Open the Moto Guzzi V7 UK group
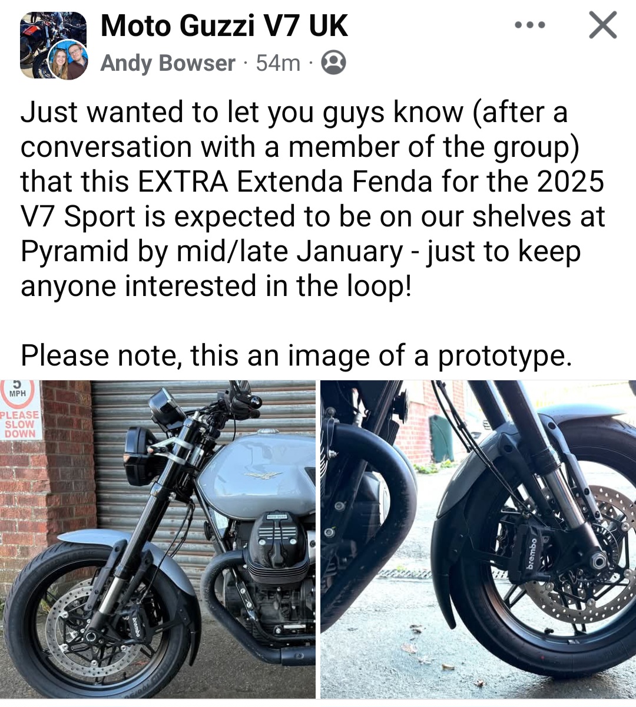 (x=224, y=26)
